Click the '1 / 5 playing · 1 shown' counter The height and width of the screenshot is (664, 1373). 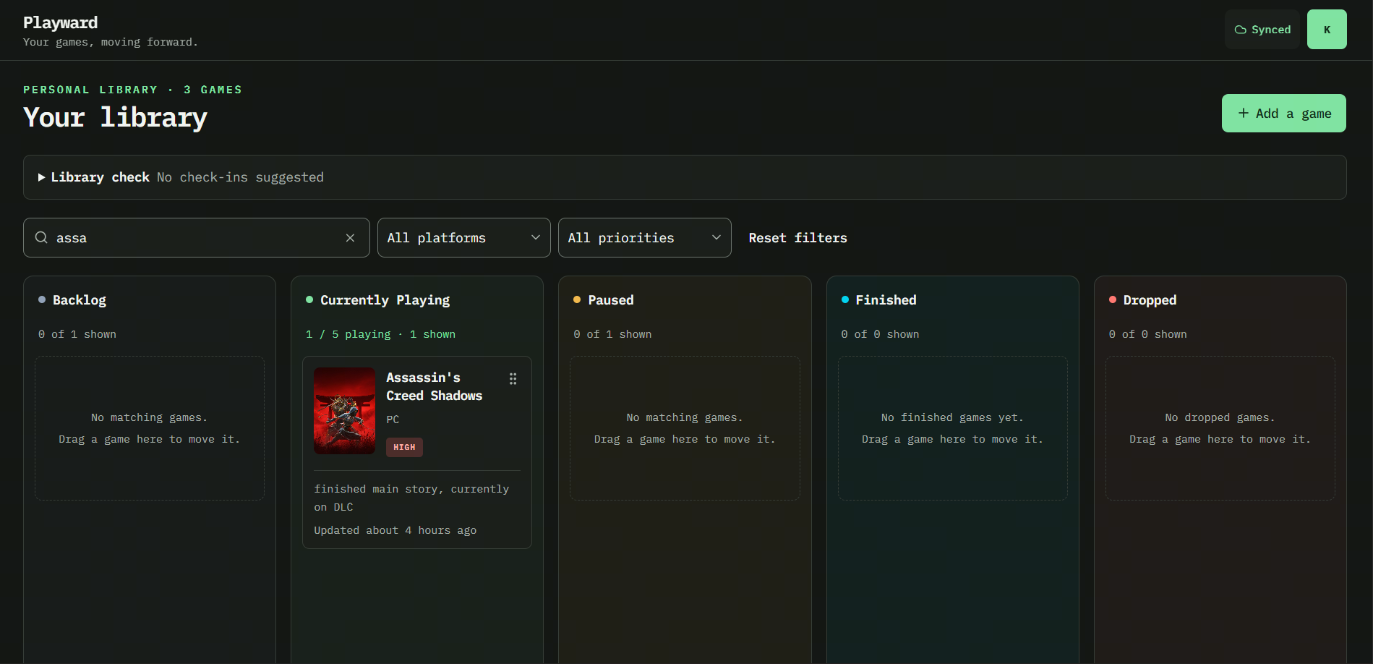[x=380, y=334]
